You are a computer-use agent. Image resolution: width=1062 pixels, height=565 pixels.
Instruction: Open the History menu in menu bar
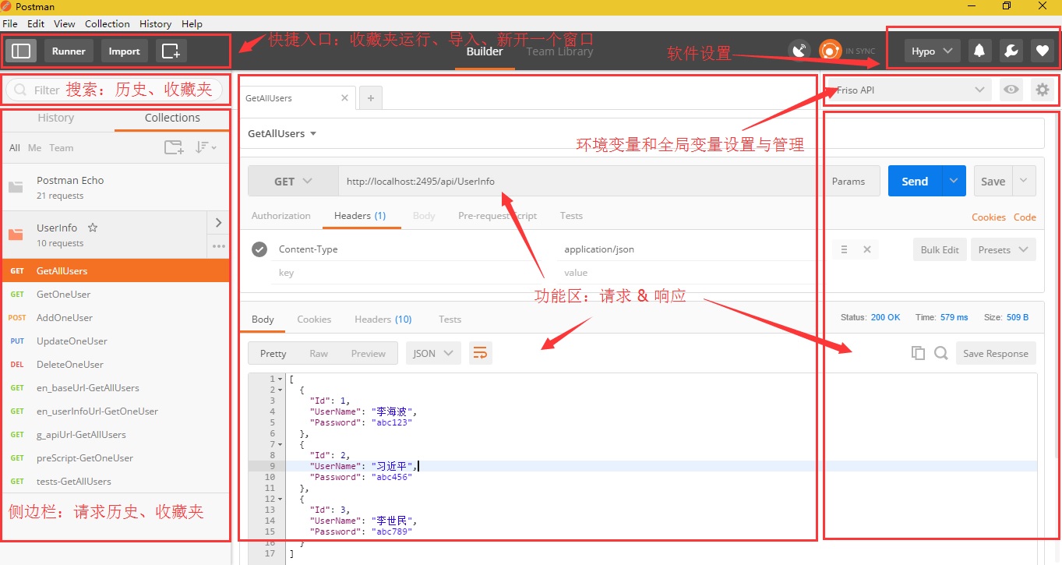(x=156, y=23)
